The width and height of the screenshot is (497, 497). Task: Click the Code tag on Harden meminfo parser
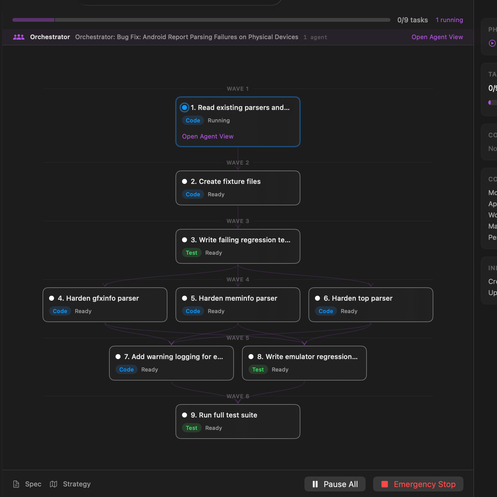click(193, 311)
